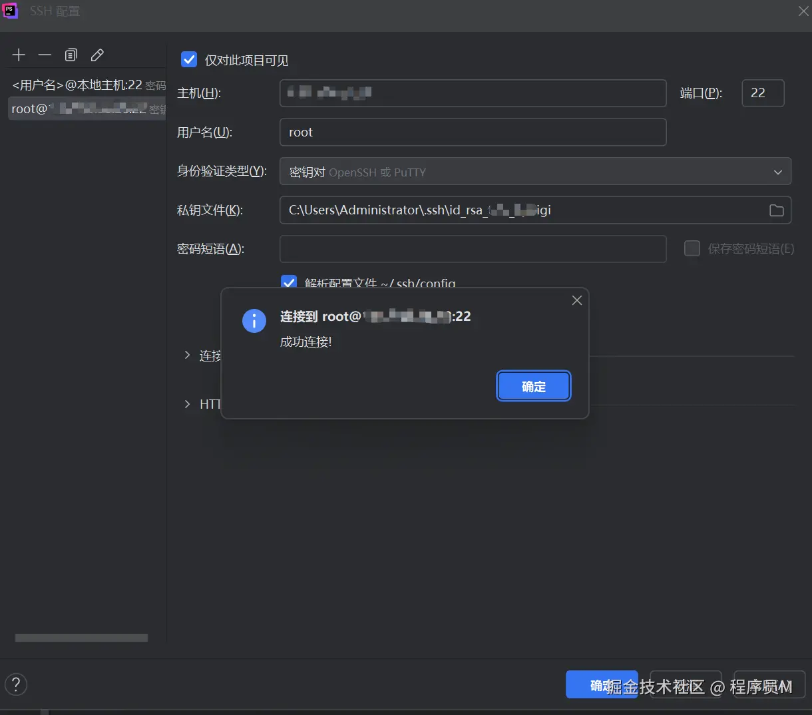Click the 端口(P) label
Screen dimensions: 812x715
click(701, 93)
